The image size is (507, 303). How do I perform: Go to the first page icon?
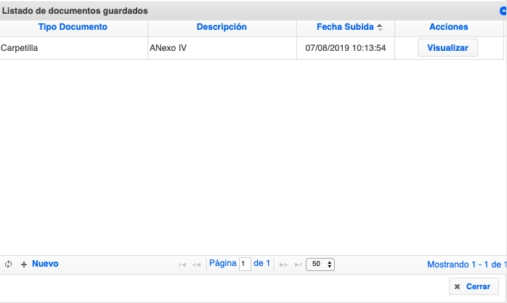click(x=182, y=264)
